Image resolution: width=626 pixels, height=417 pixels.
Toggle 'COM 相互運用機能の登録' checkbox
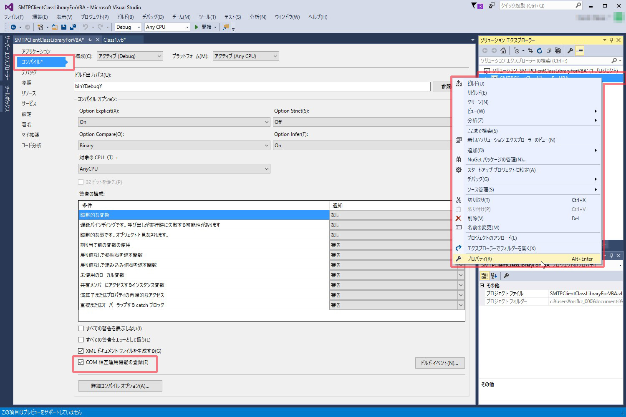click(x=81, y=362)
